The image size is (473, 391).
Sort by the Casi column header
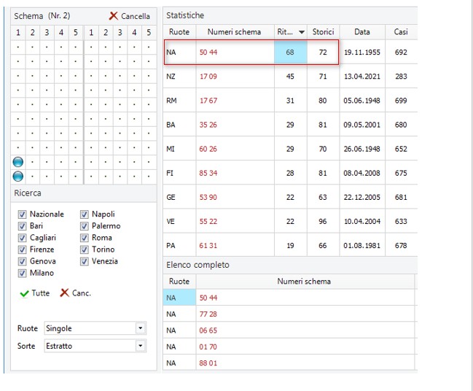coord(401,32)
